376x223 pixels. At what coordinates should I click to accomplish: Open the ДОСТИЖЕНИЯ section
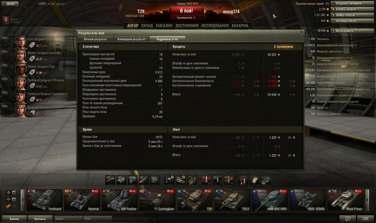187,26
